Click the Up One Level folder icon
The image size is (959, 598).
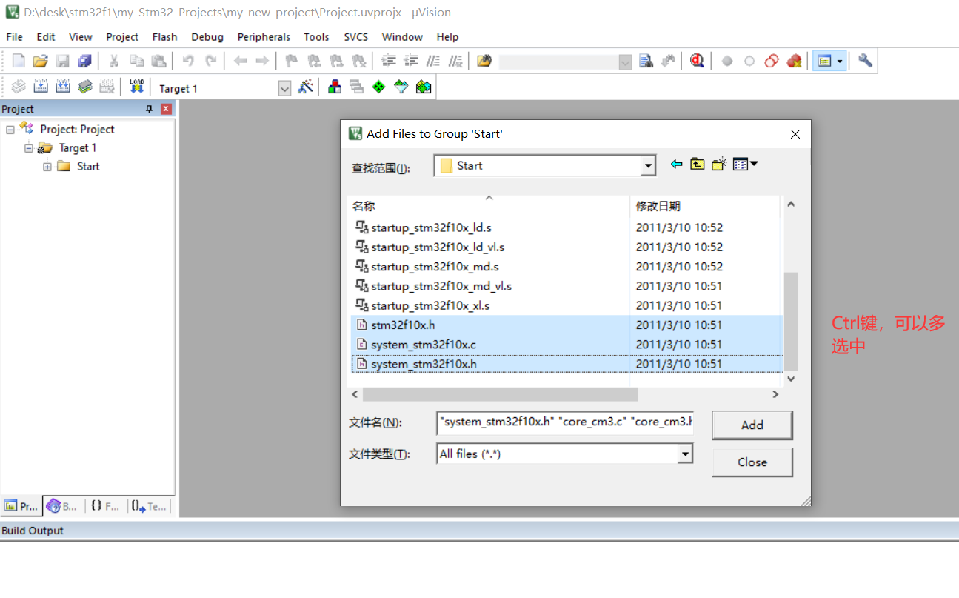point(697,165)
